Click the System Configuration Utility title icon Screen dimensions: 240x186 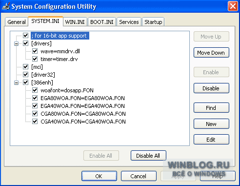click(6, 6)
